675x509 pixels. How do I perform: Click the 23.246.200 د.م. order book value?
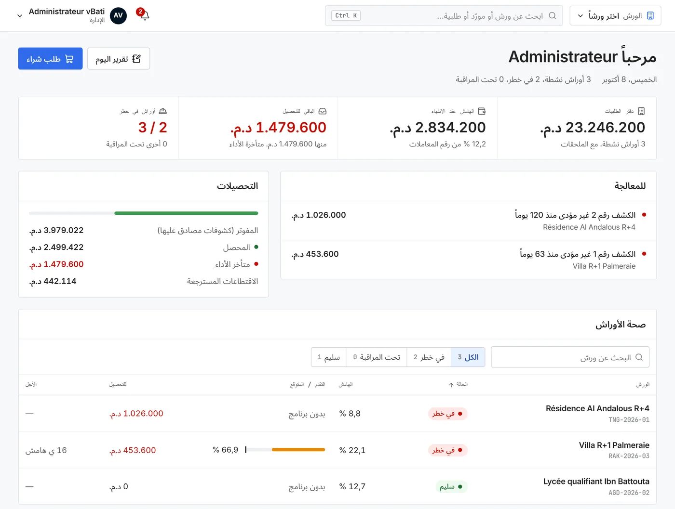pos(593,128)
